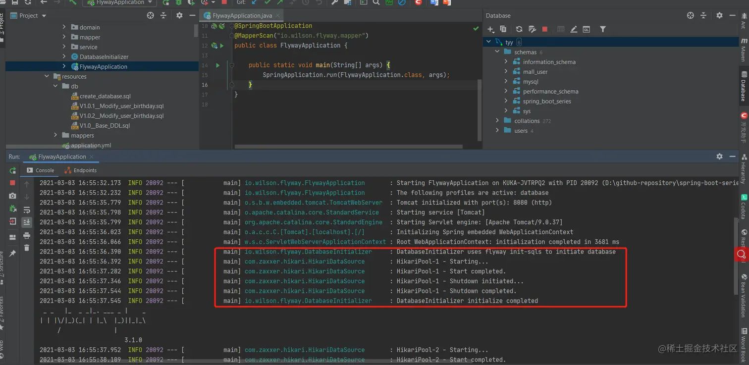Click Git update project arrow icon
This screenshot has height=365, width=749.
(x=255, y=2)
